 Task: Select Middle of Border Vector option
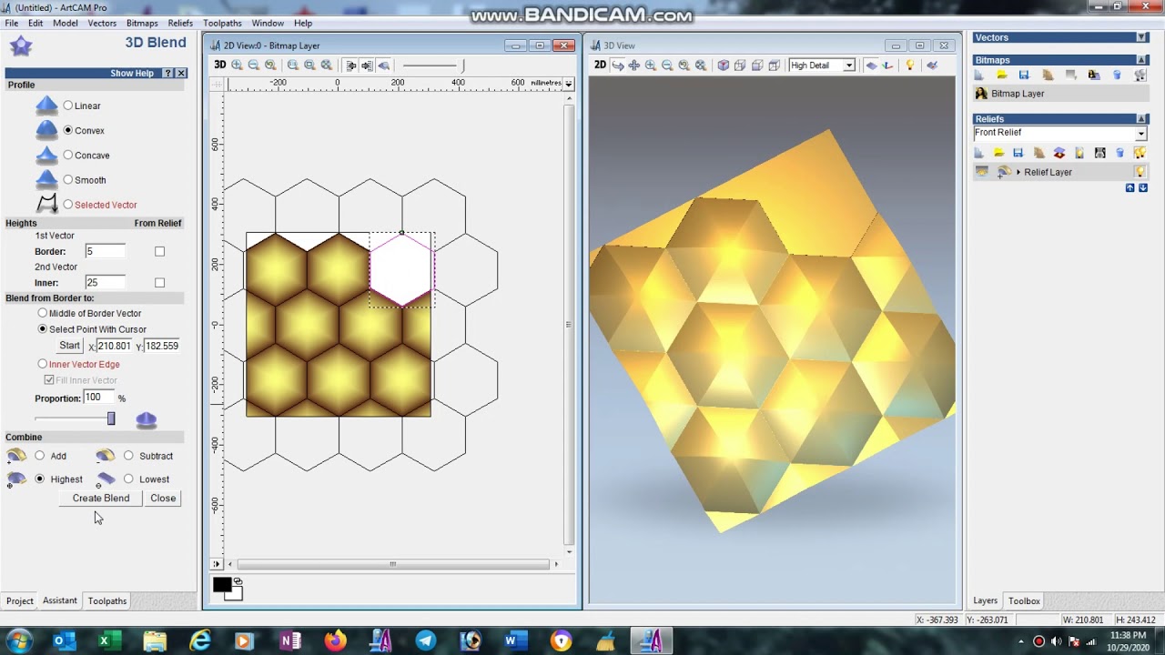[x=43, y=313]
